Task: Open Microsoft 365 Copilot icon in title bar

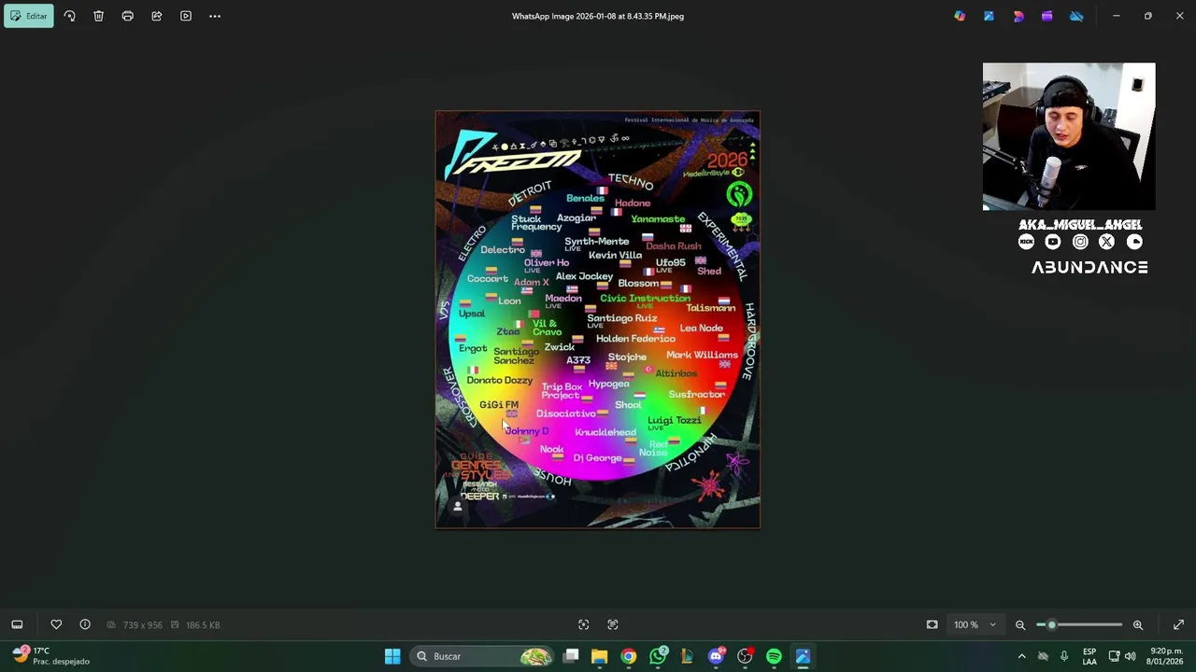Action: (960, 16)
